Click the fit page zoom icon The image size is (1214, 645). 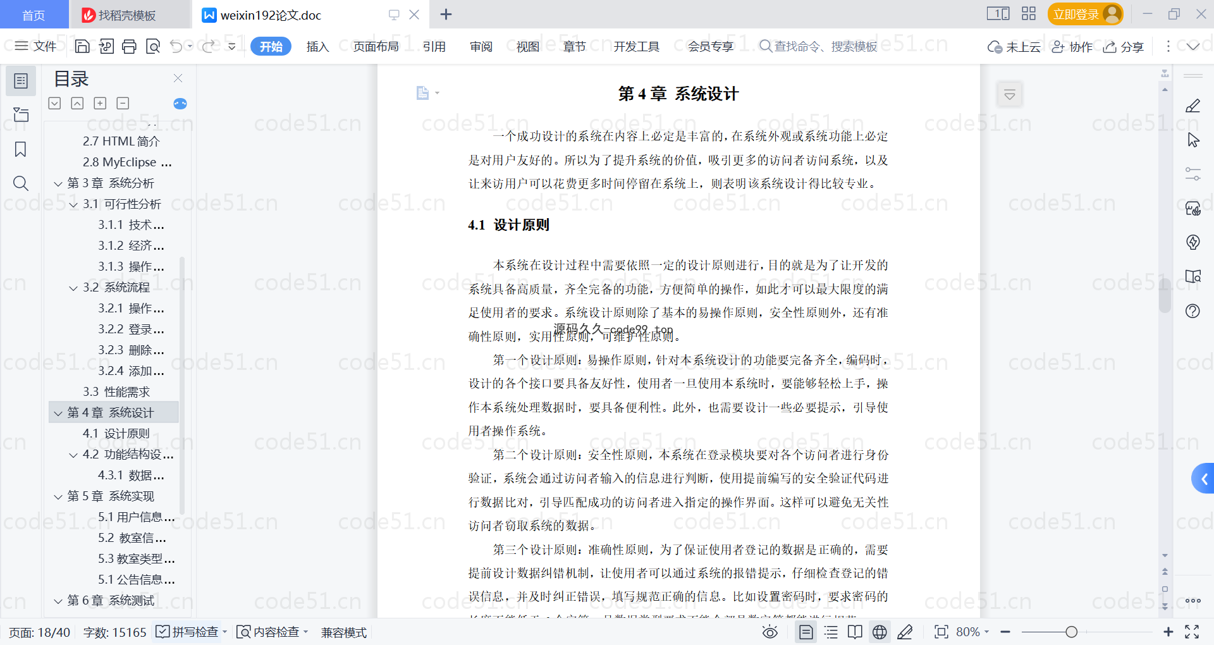click(x=941, y=632)
